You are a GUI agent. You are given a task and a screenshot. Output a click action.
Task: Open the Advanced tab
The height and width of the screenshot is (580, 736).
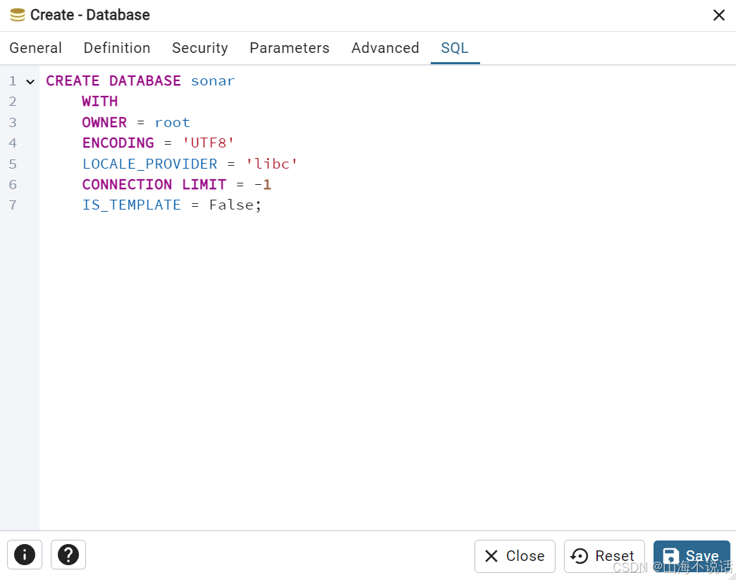(x=385, y=48)
